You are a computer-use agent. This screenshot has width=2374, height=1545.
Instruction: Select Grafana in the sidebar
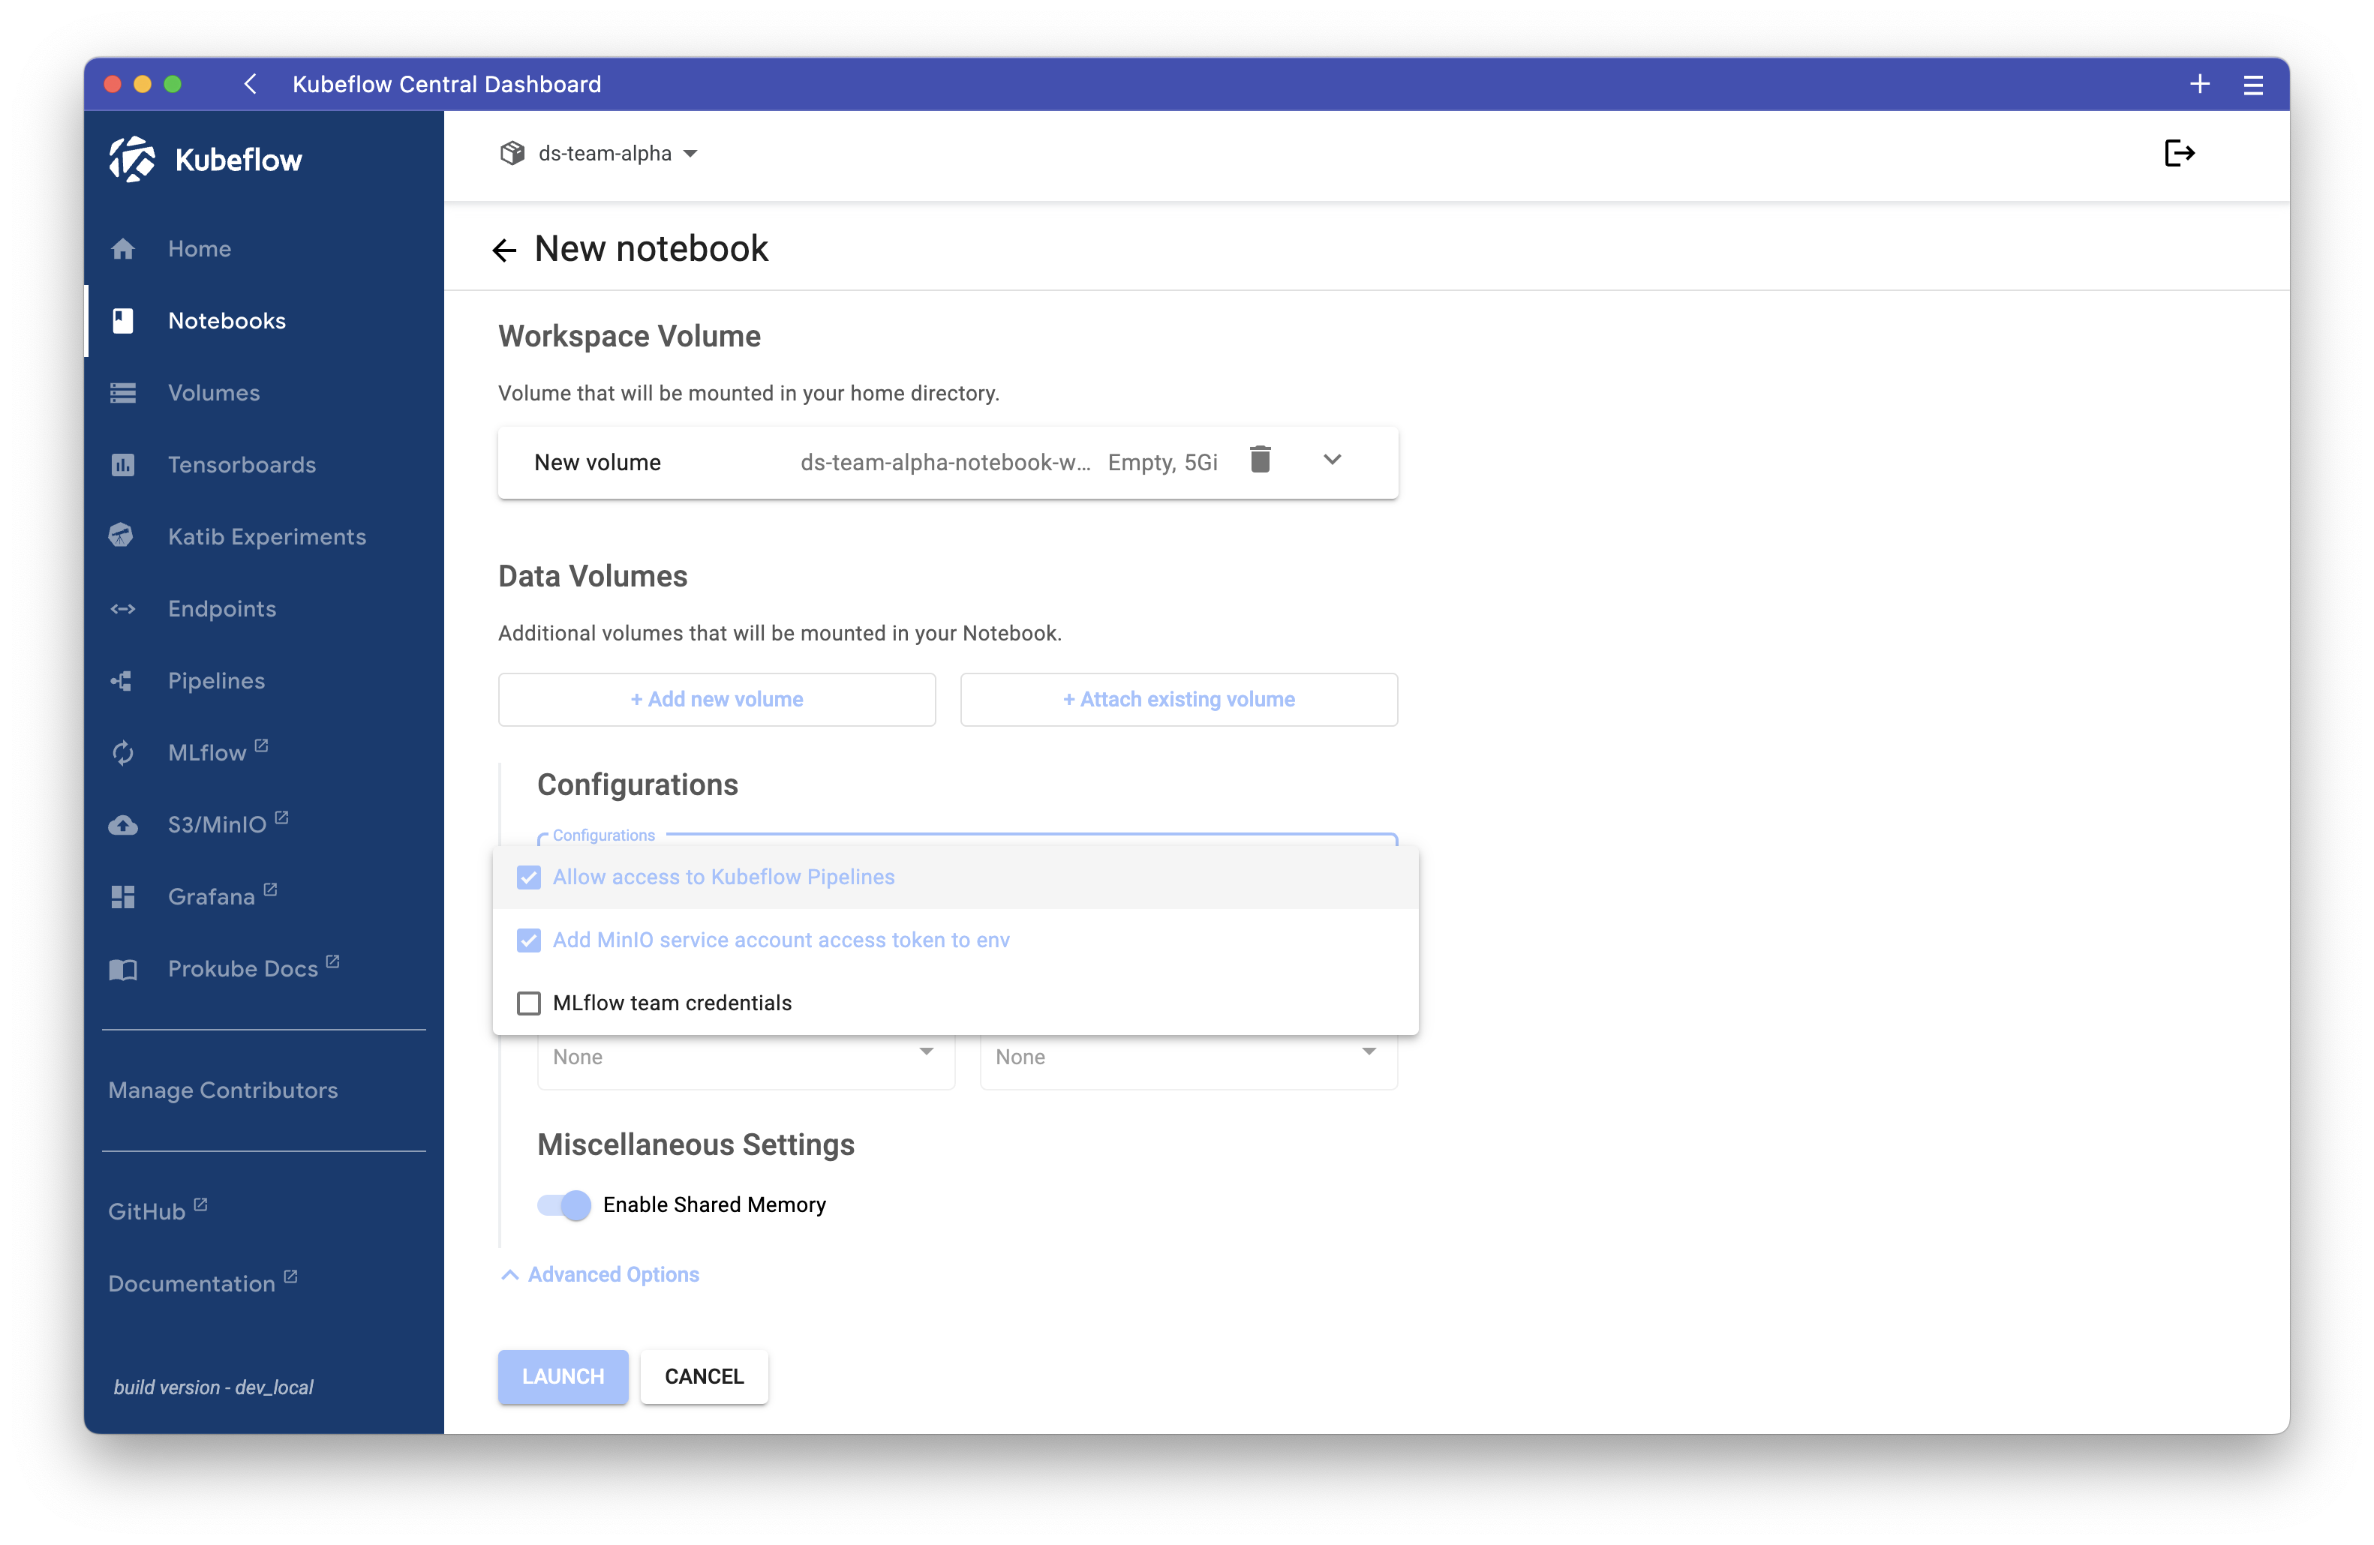[x=123, y=896]
